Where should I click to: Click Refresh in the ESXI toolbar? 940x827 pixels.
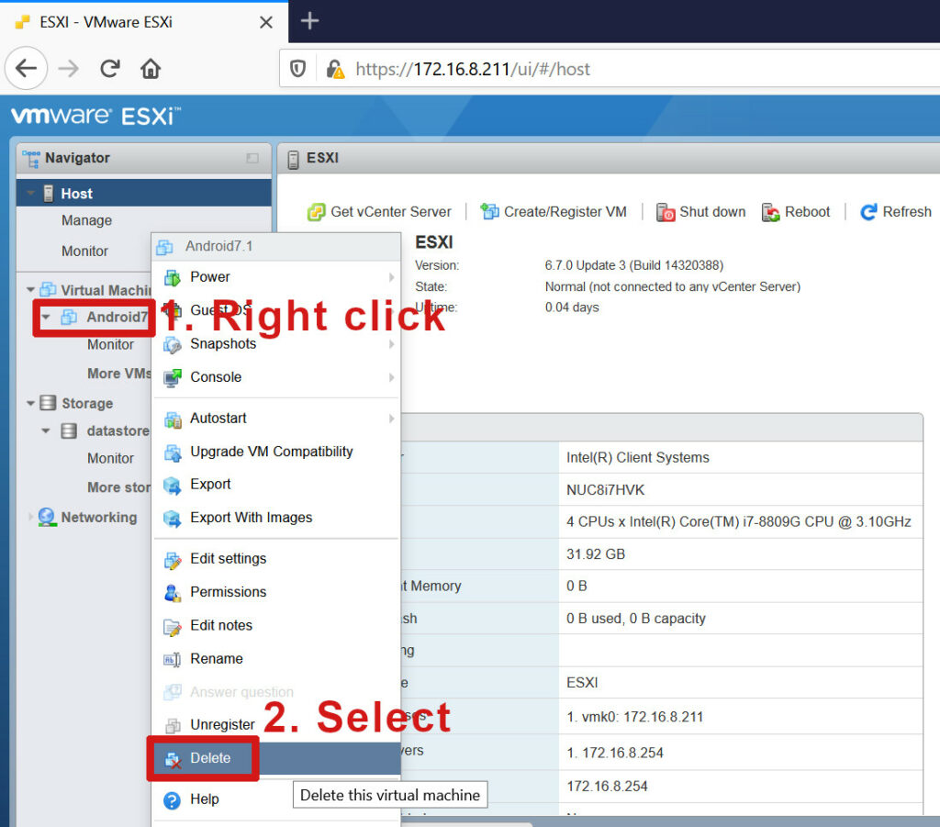click(896, 212)
